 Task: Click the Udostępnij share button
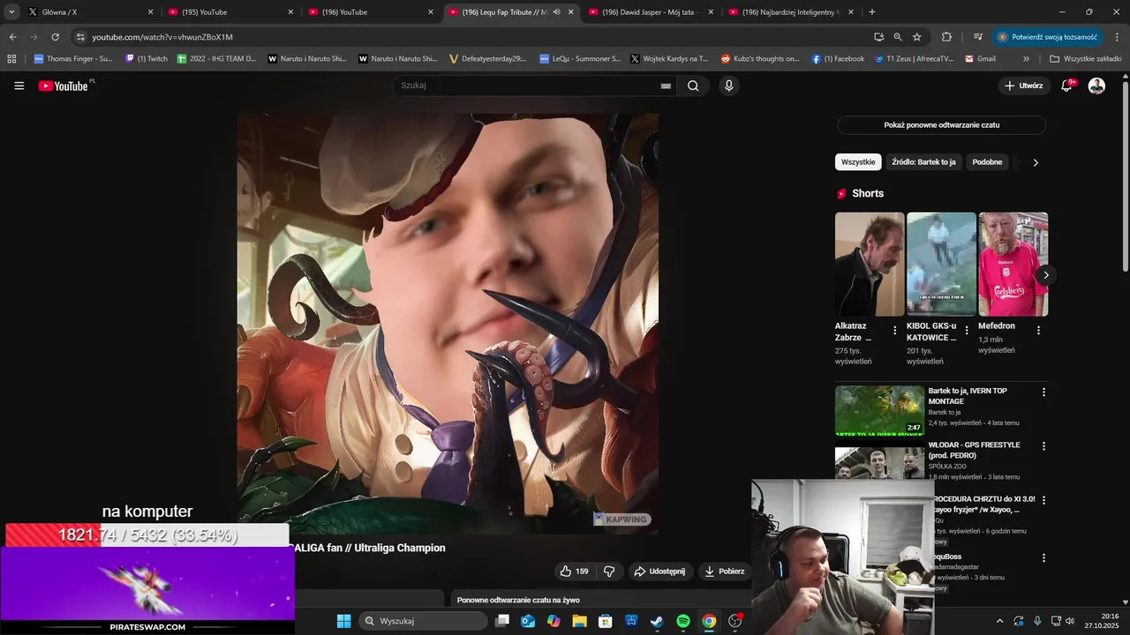[x=660, y=571]
